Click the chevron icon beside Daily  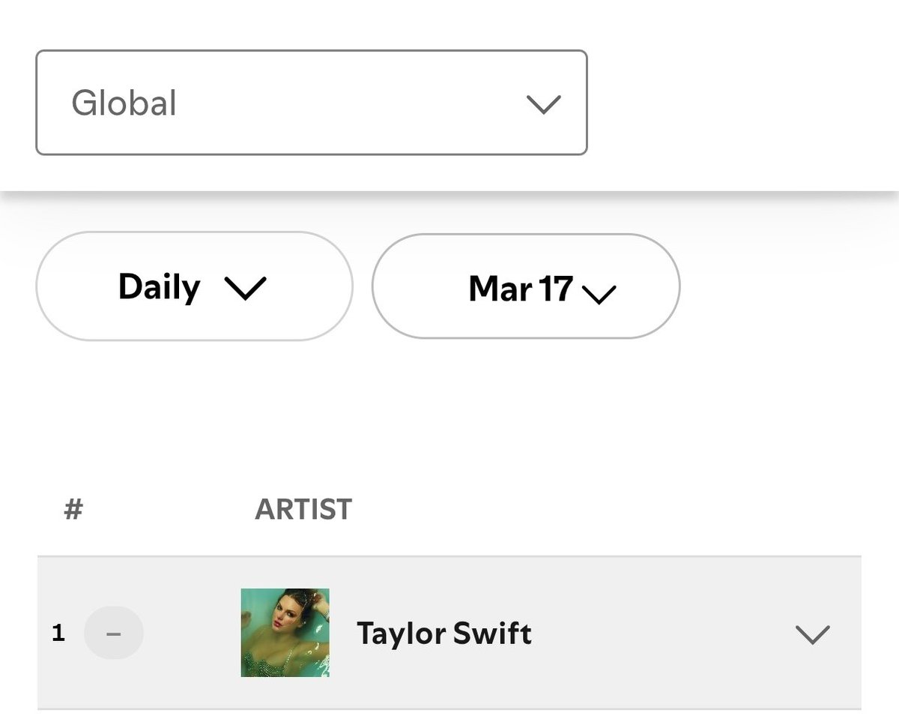click(245, 289)
